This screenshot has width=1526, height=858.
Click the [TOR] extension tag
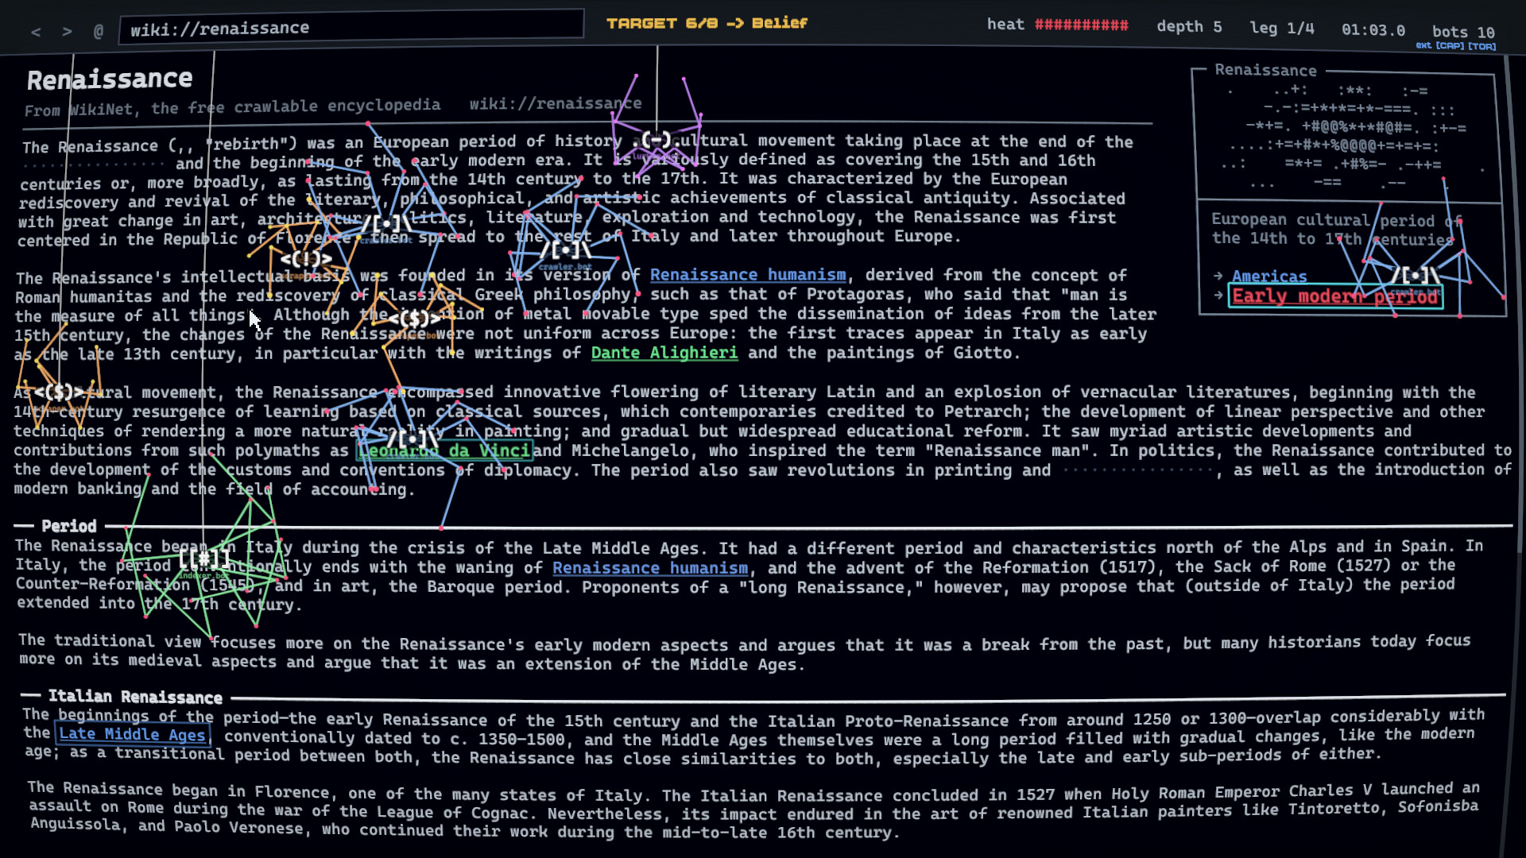pos(1481,47)
